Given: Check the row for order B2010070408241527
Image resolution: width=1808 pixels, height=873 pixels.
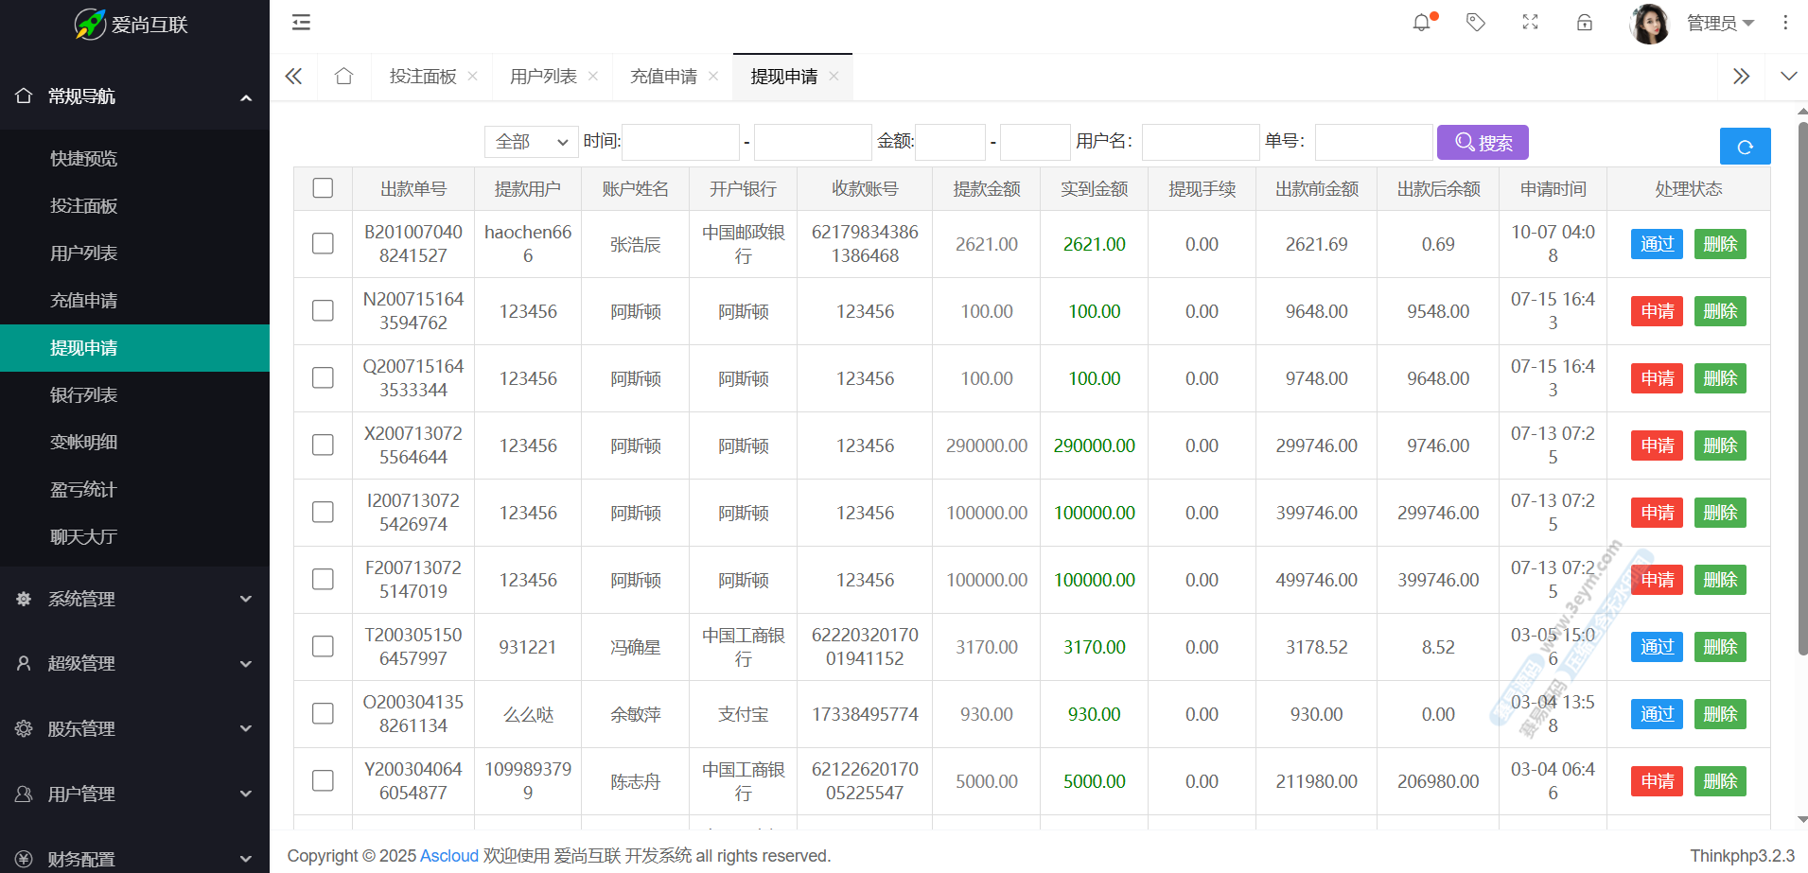Looking at the screenshot, I should 323,244.
